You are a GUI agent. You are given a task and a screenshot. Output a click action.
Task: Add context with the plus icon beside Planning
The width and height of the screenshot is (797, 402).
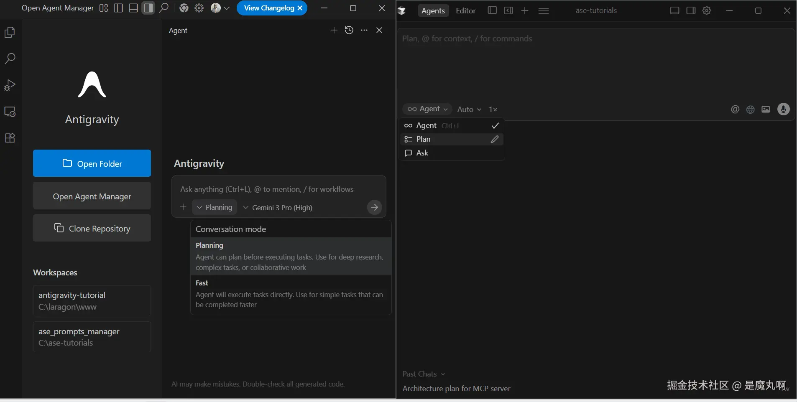pos(183,207)
